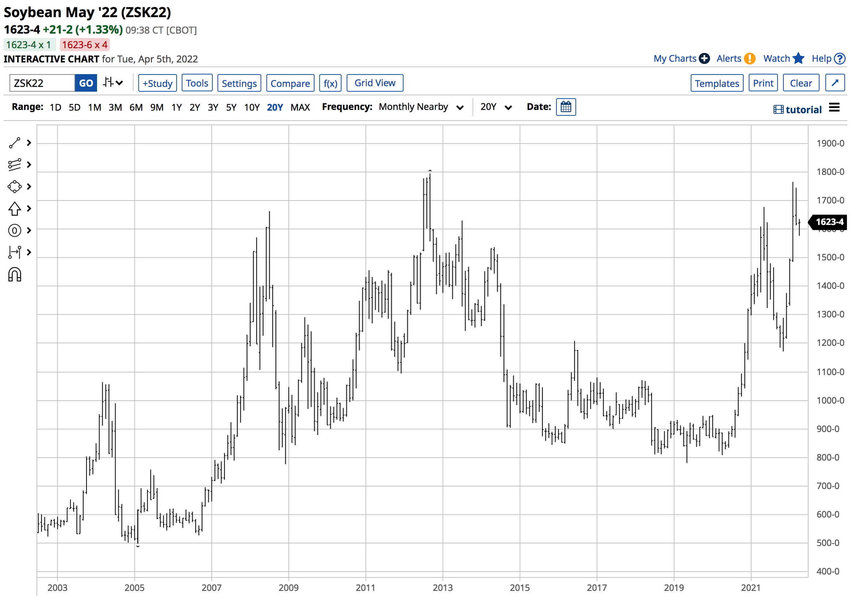This screenshot has height=607, width=856.
Task: Set range to MAX
Action: click(x=300, y=108)
